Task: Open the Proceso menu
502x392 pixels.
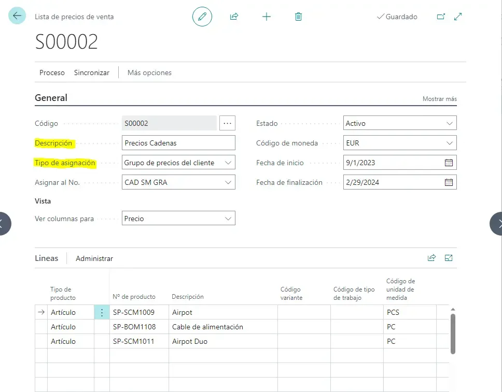Action: pos(52,72)
